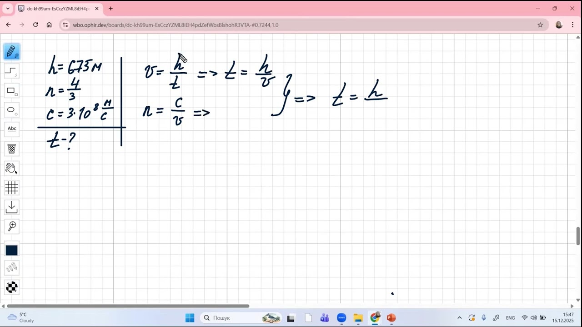
Task: Reload the whiteboard page
Action: tap(35, 25)
